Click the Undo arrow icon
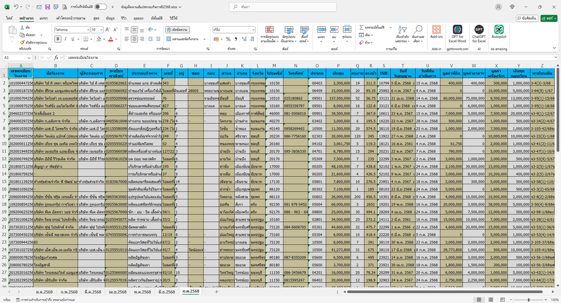The height and width of the screenshot is (303, 561). coord(16,7)
